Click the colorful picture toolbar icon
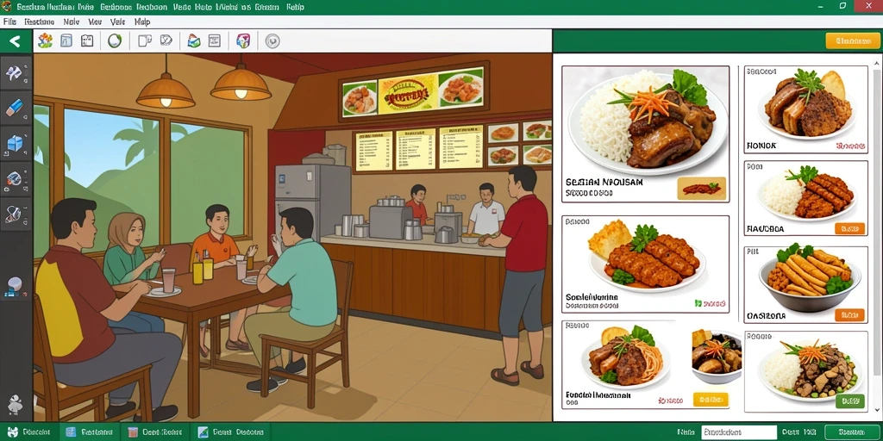 [x=194, y=40]
